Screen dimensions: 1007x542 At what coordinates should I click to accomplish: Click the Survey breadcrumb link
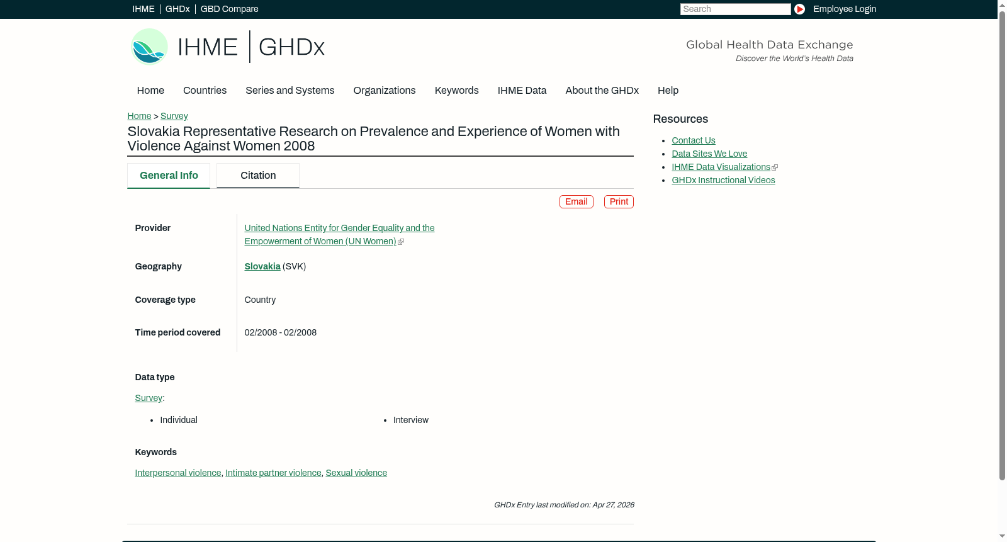tap(174, 116)
